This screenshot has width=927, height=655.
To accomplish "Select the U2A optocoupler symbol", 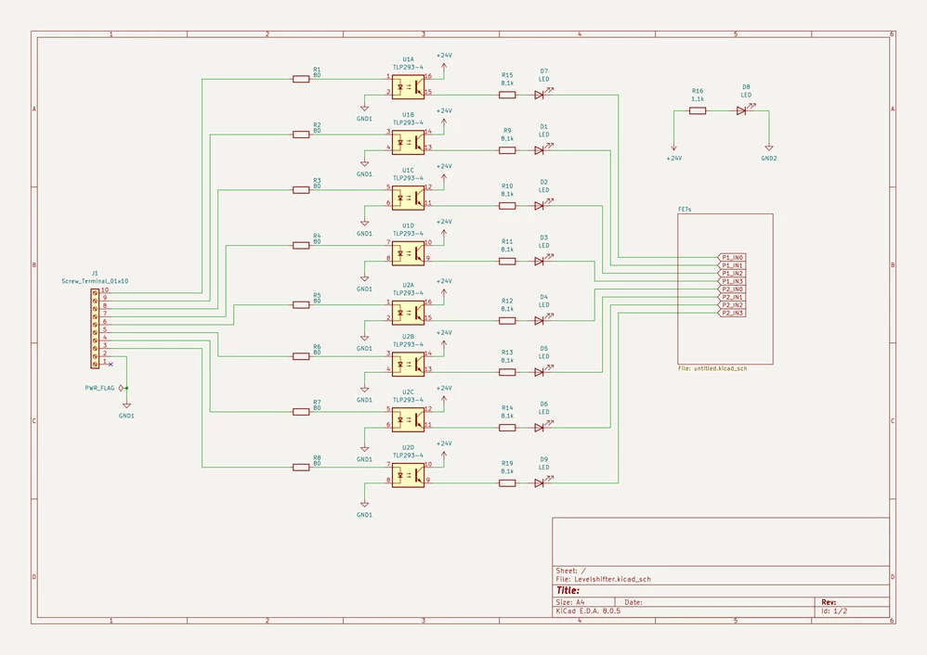I will pyautogui.click(x=408, y=313).
